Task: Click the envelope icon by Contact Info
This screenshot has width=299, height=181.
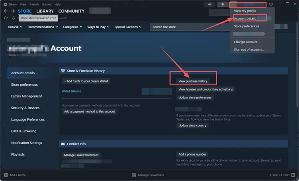Action: (x=63, y=144)
